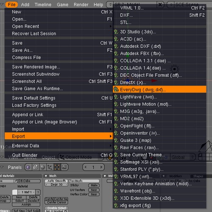Image resolution: width=212 pixels, height=212 pixels.
Task: Click Python icon beside Wavefront (.obj)
Action: coord(116,191)
